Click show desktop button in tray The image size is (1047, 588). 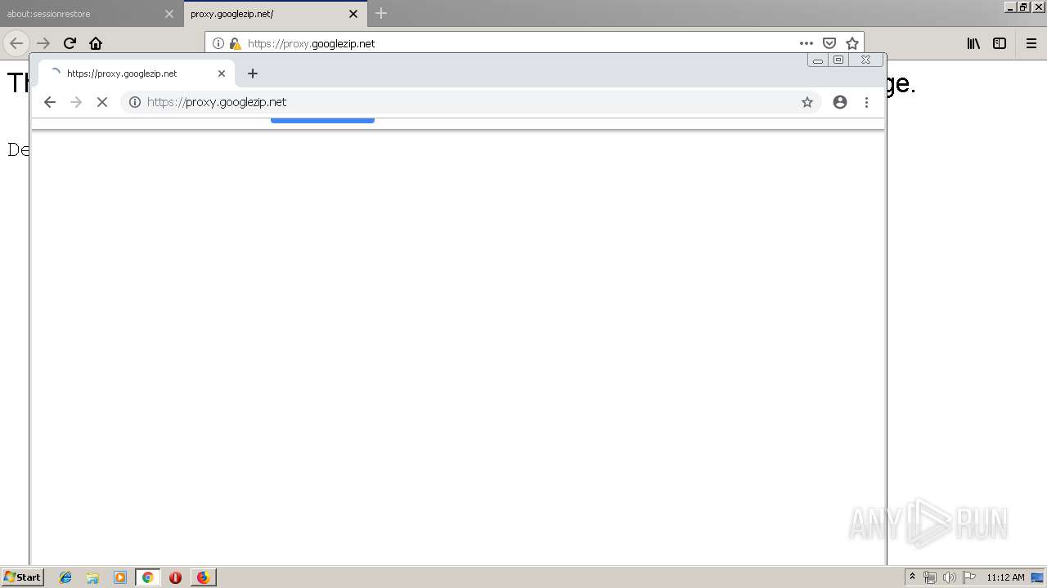tap(1038, 577)
